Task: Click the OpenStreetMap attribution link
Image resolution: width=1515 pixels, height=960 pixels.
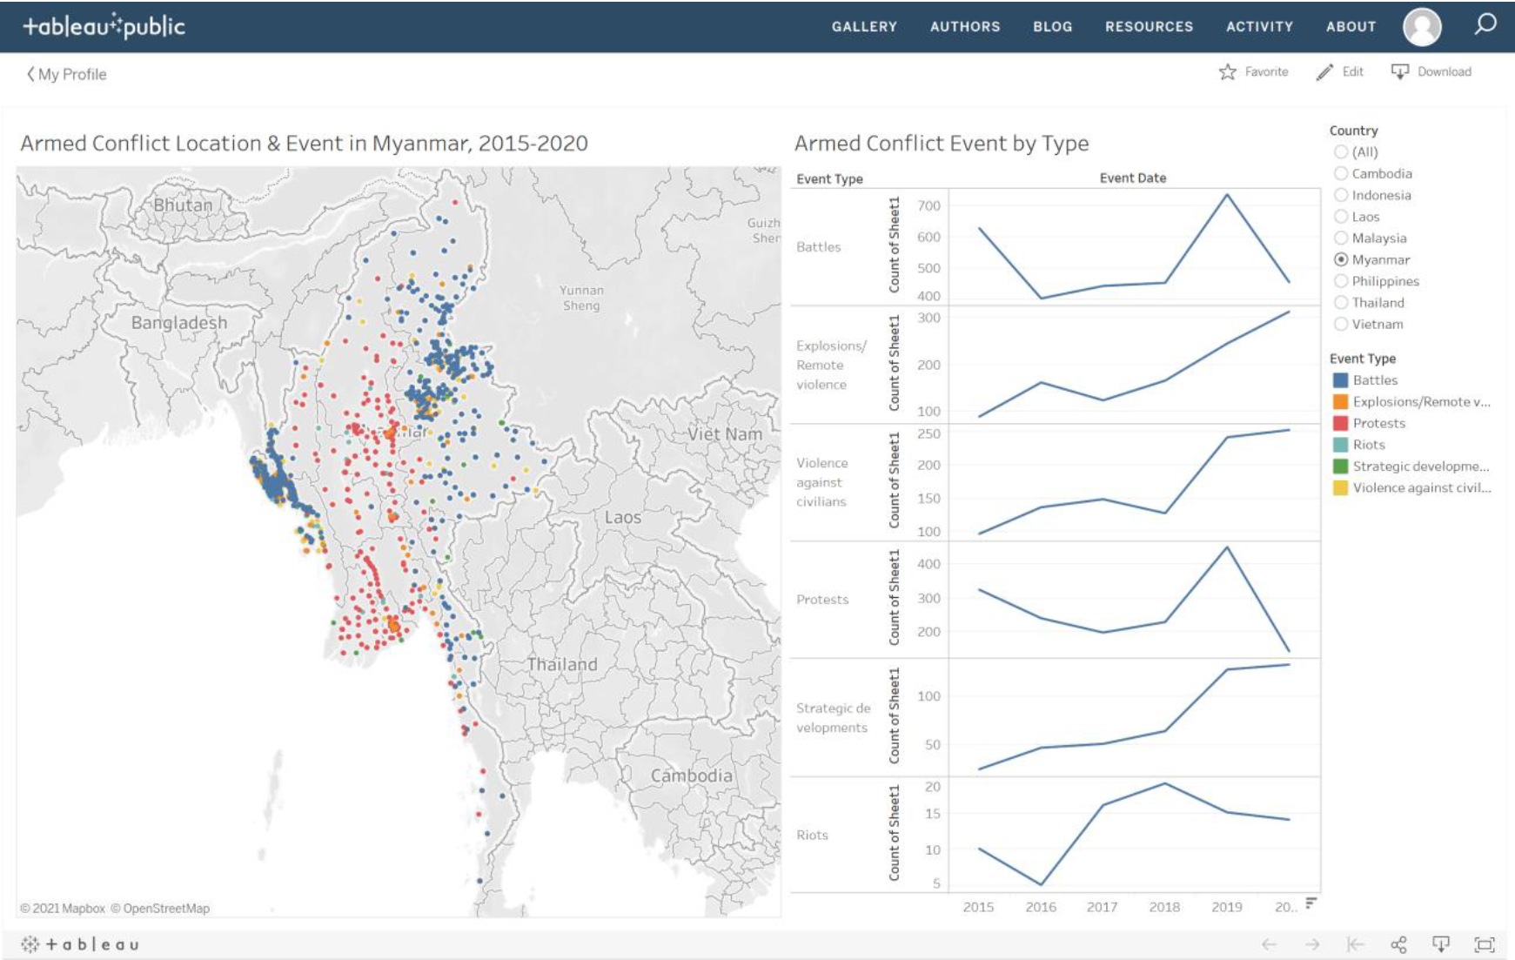Action: (x=165, y=909)
